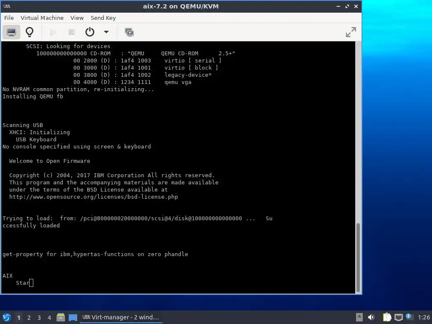This screenshot has width=432, height=324.
Task: Open the clipboard manager tray icon
Action: (x=387, y=317)
